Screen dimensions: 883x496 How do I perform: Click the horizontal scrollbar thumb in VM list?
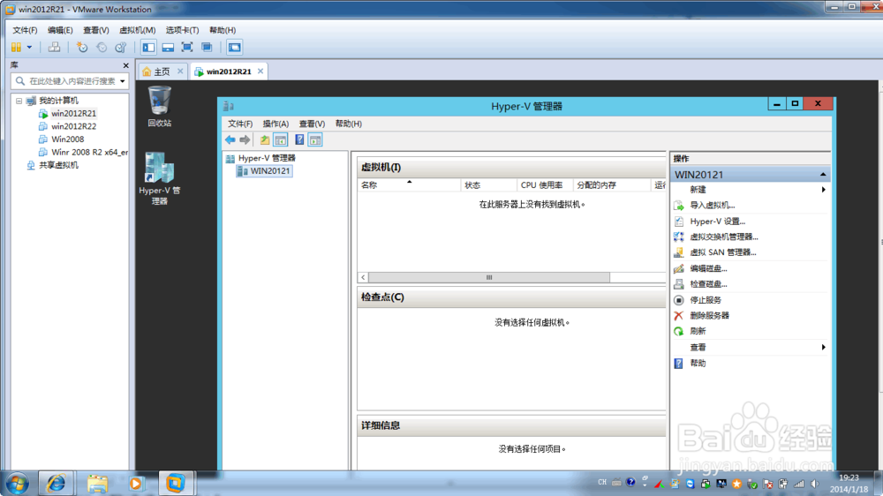[489, 277]
